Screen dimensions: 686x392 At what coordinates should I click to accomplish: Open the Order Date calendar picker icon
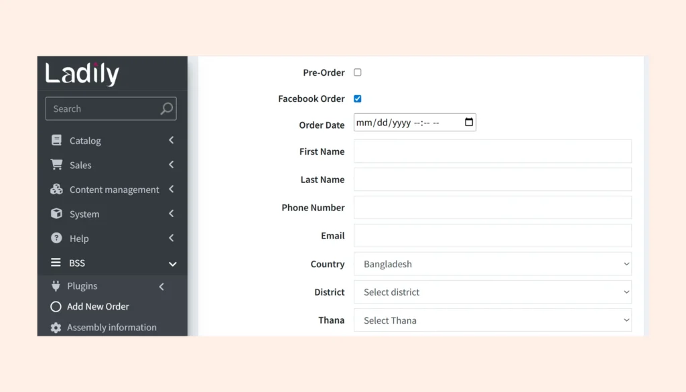point(468,123)
